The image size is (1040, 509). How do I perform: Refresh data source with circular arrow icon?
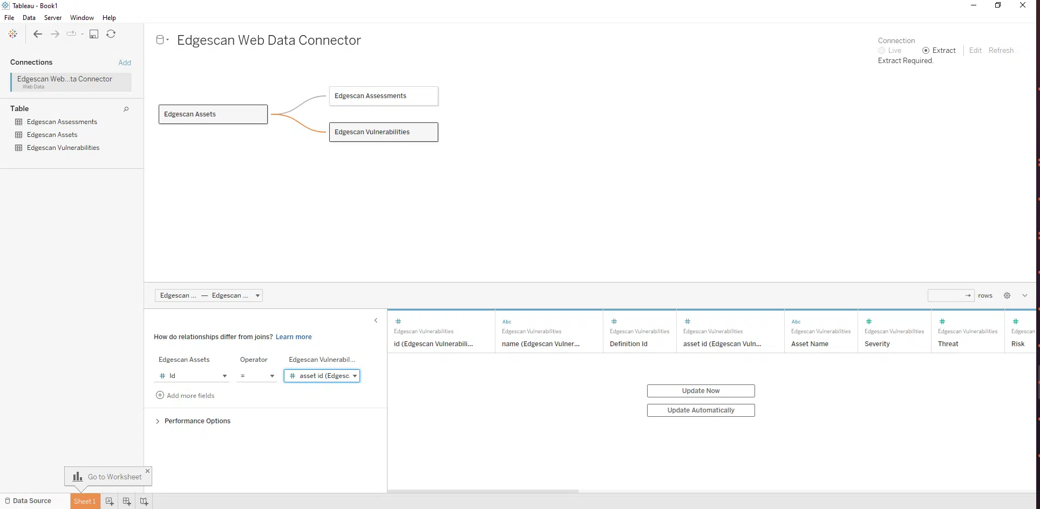111,34
